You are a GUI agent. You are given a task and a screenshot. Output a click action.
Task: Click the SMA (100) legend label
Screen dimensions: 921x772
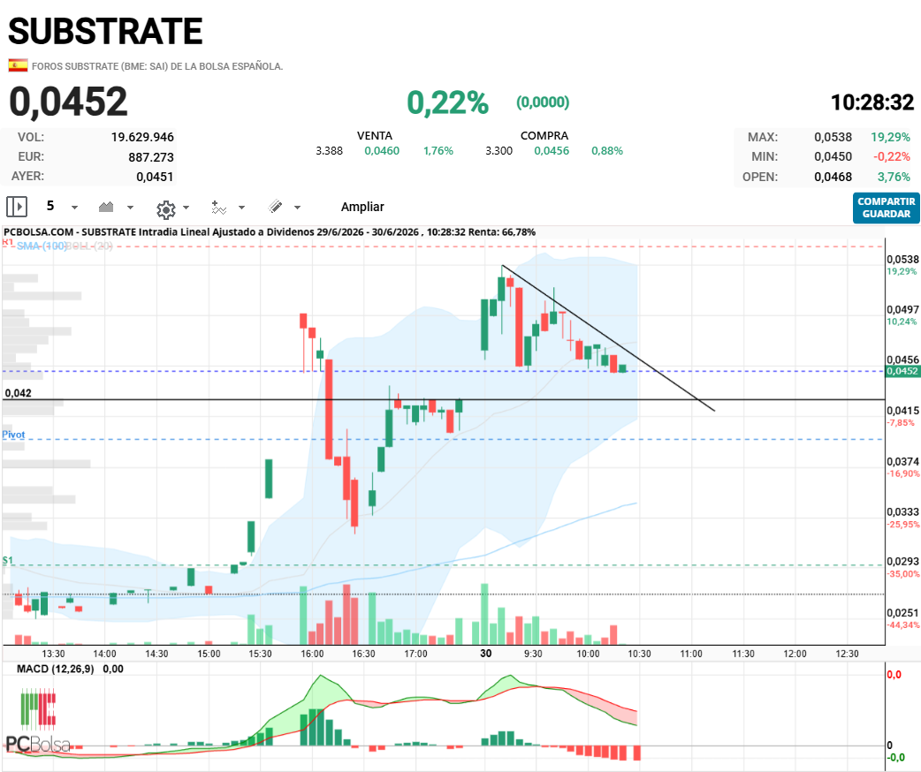[42, 246]
